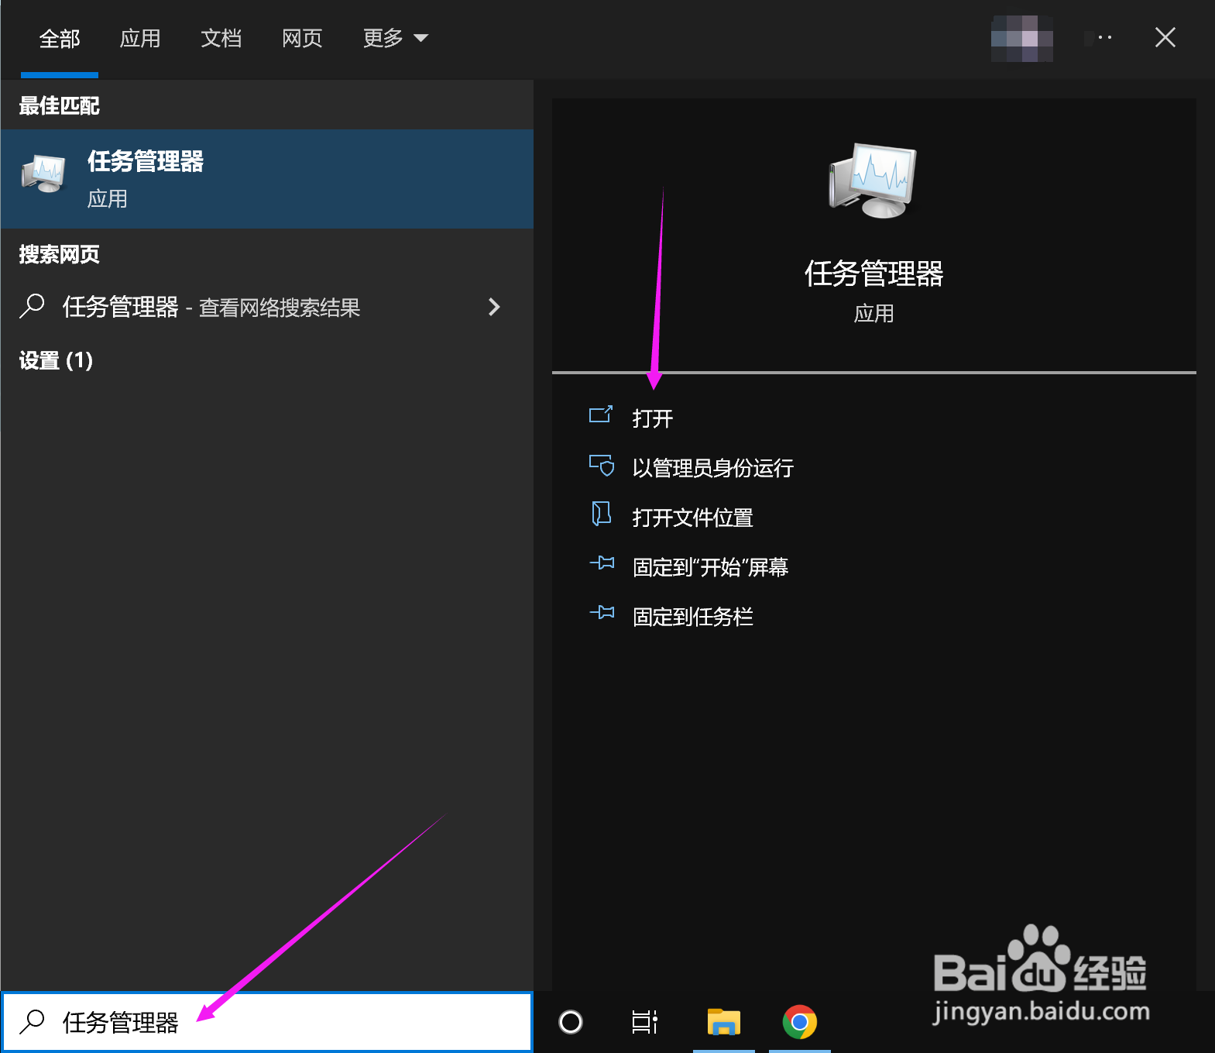Launch Google Chrome from taskbar
This screenshot has height=1053, width=1215.
click(x=800, y=1022)
